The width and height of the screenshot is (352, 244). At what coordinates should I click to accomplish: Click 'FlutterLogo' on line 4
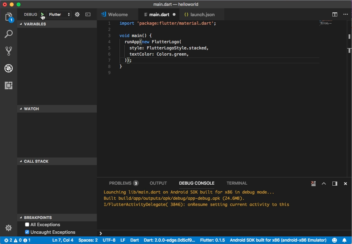tap(166, 42)
